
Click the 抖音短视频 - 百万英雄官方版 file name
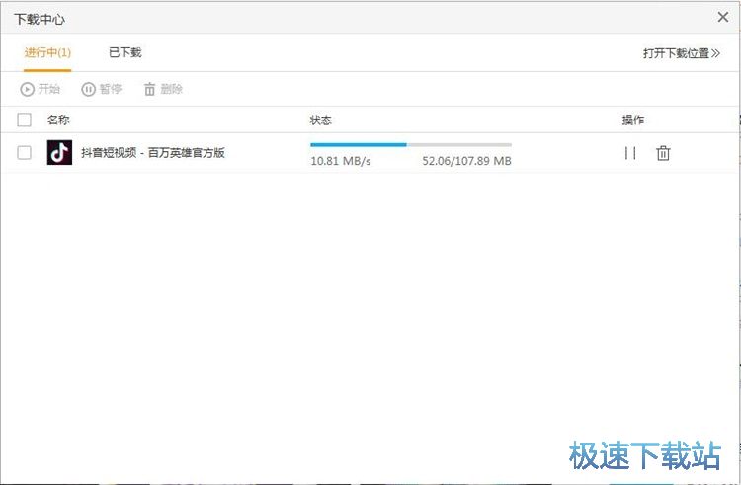(153, 153)
